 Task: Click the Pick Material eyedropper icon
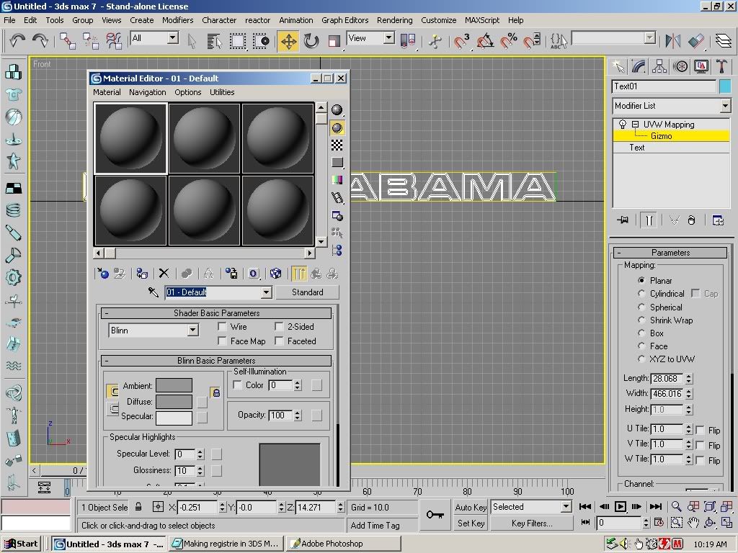153,292
